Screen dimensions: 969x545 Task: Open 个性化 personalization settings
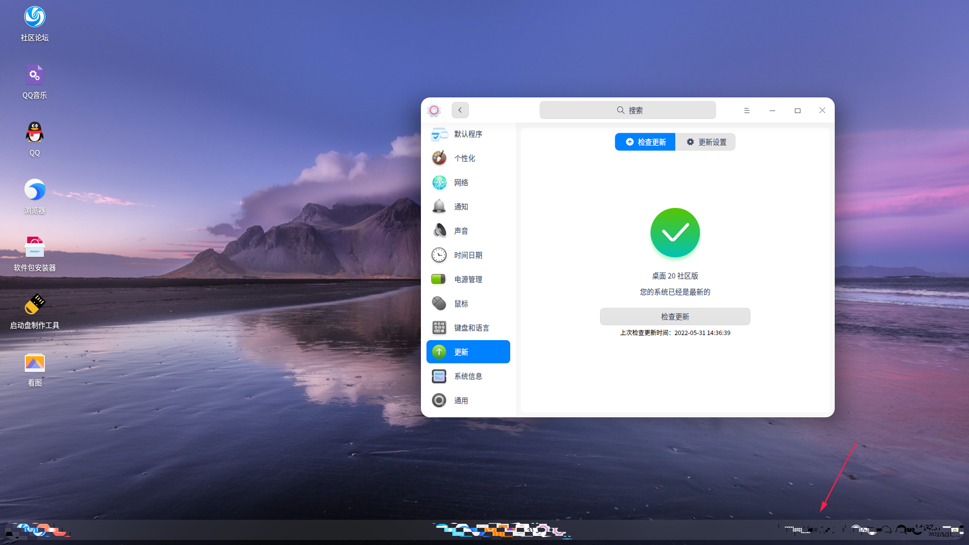tap(464, 158)
